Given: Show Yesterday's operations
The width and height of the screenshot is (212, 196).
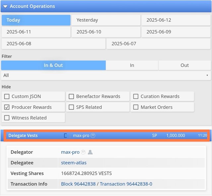Looking at the screenshot, I should pos(106,20).
